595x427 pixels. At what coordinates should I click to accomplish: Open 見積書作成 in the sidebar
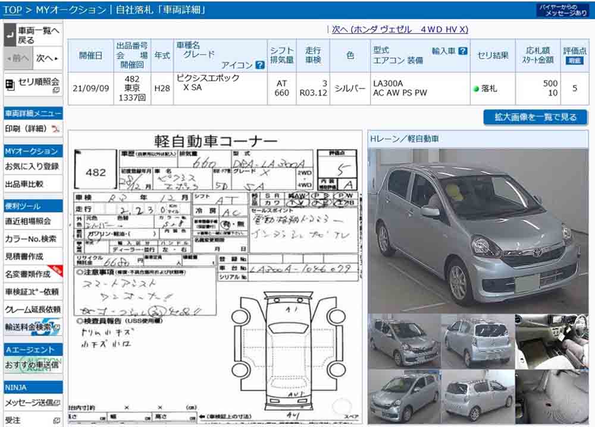coord(33,257)
